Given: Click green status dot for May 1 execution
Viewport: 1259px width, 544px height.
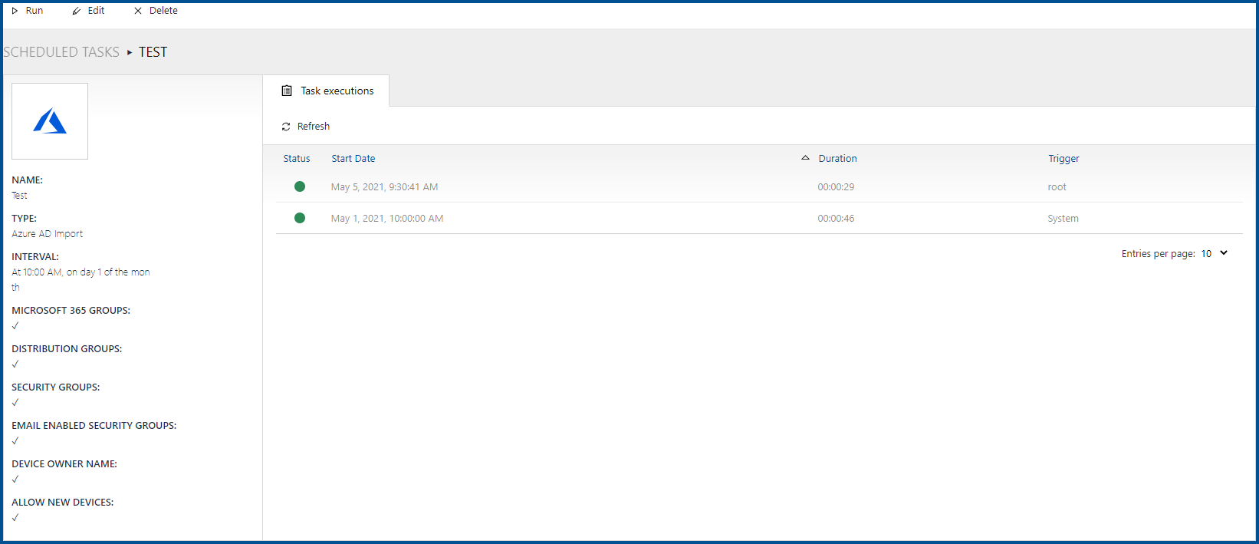Looking at the screenshot, I should point(300,218).
